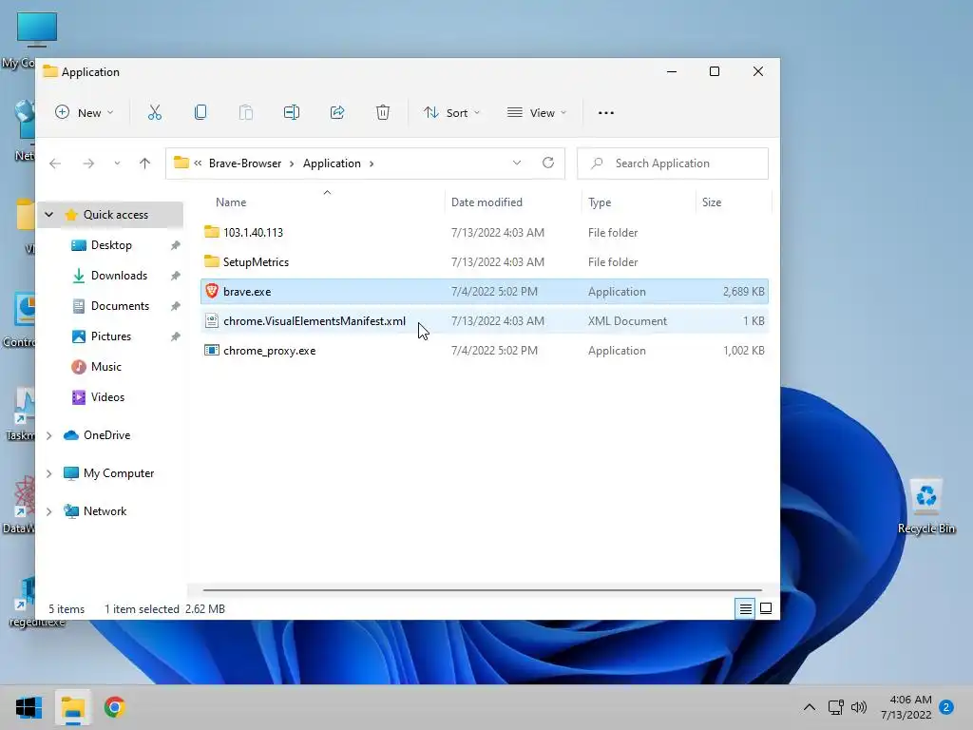The height and width of the screenshot is (730, 973).
Task: Click the Copy icon in toolbar
Action: tap(200, 112)
